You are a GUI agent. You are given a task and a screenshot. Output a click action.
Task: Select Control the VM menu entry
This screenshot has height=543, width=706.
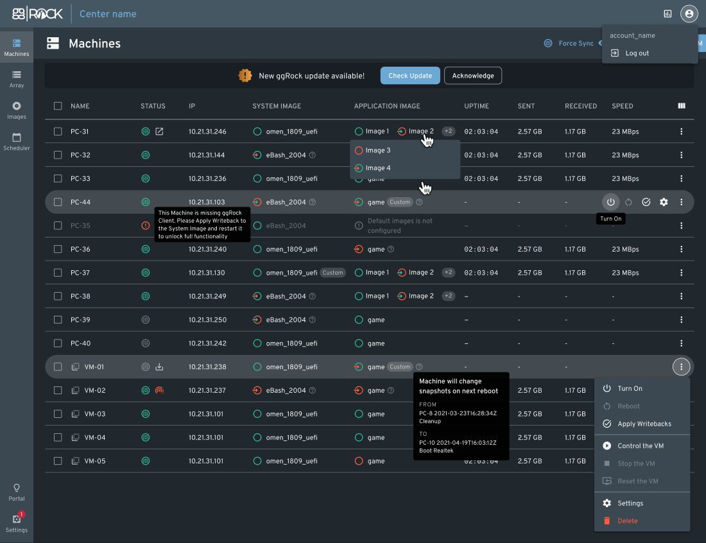[642, 445]
